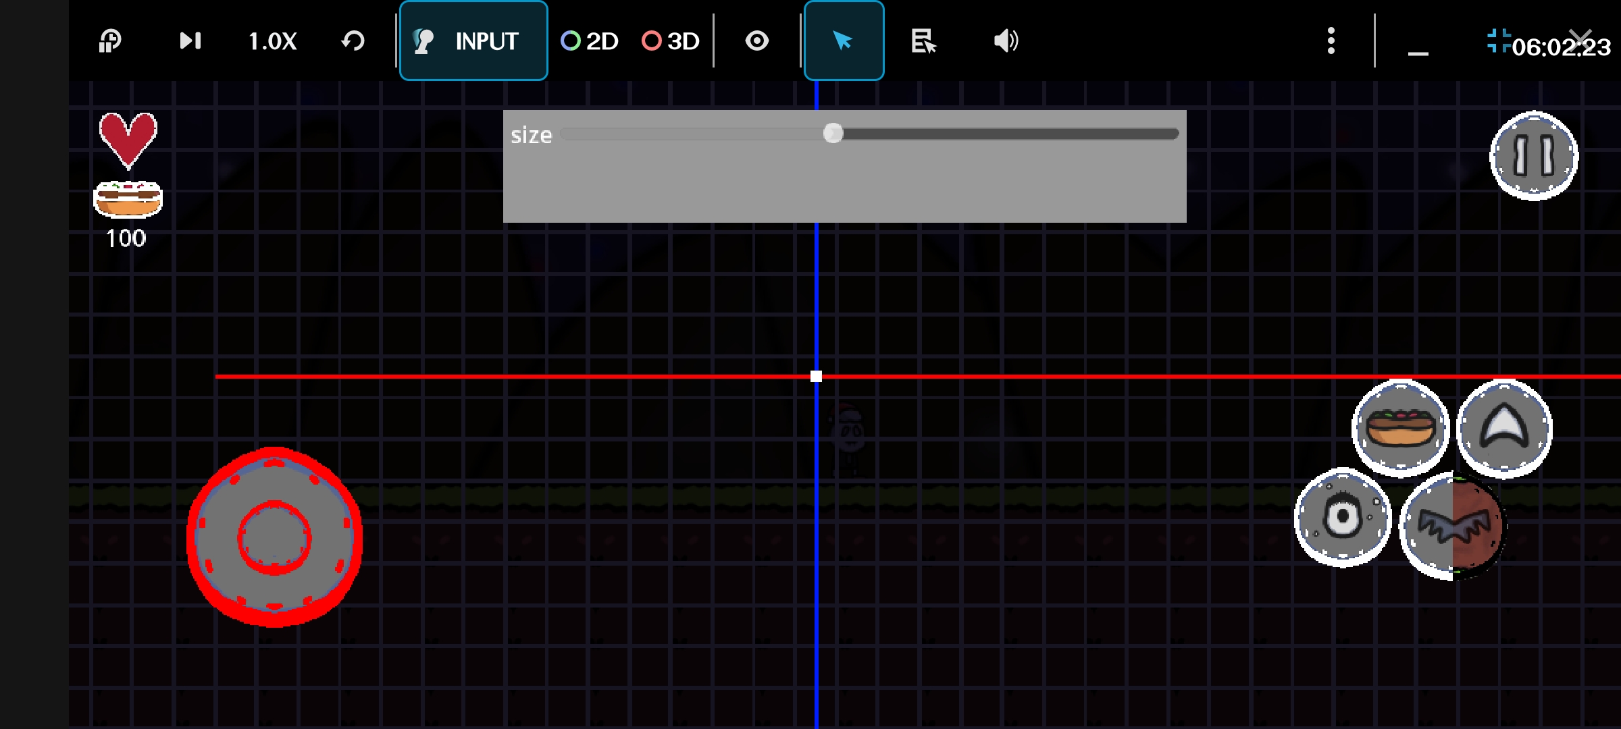1621x729 pixels.
Task: Open the three-dot more options menu
Action: 1331,41
